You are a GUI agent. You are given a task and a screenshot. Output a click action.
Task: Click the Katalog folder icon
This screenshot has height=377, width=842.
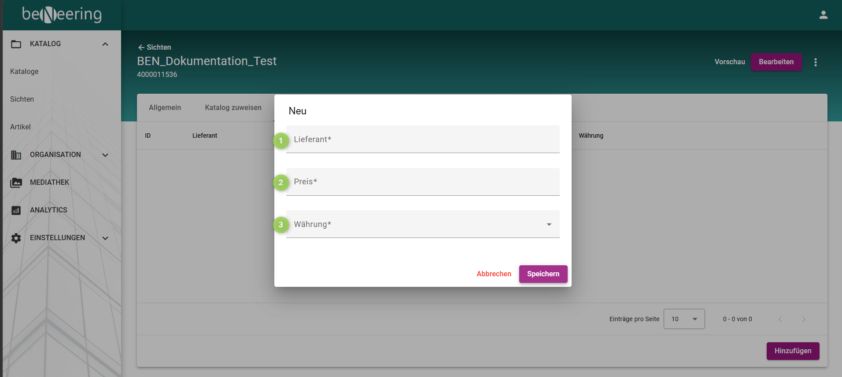click(16, 44)
